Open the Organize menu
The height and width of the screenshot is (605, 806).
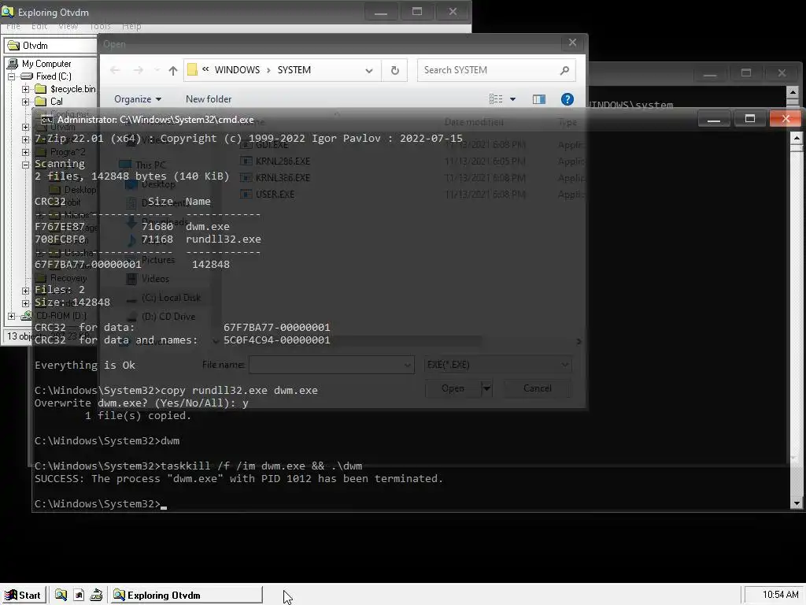138,98
